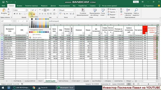Click the Undo arrow icon
The image size is (161, 90).
[7, 2]
